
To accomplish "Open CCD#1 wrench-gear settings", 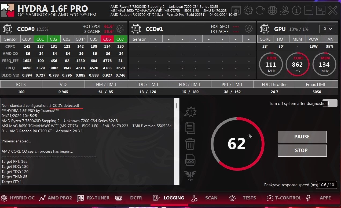I will 249,29.
